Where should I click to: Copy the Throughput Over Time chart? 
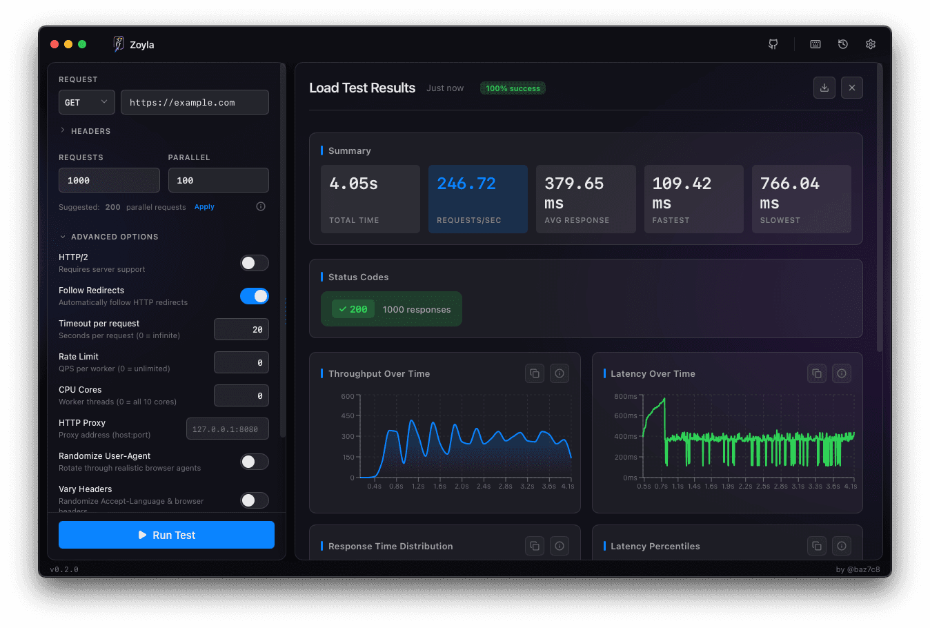pos(535,373)
